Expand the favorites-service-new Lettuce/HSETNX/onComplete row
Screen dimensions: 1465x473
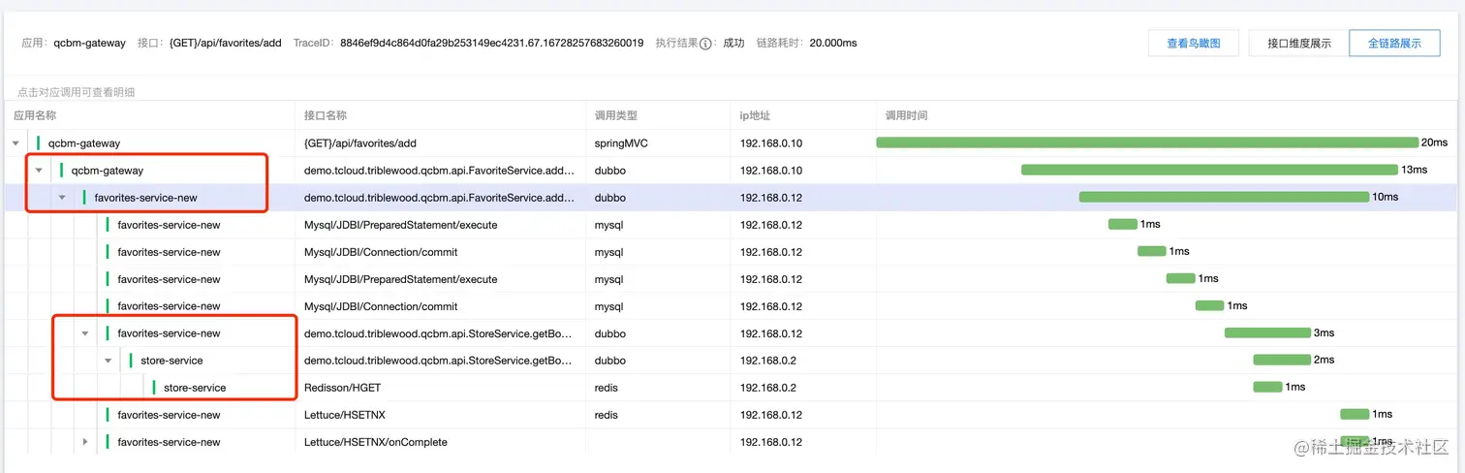(85, 442)
